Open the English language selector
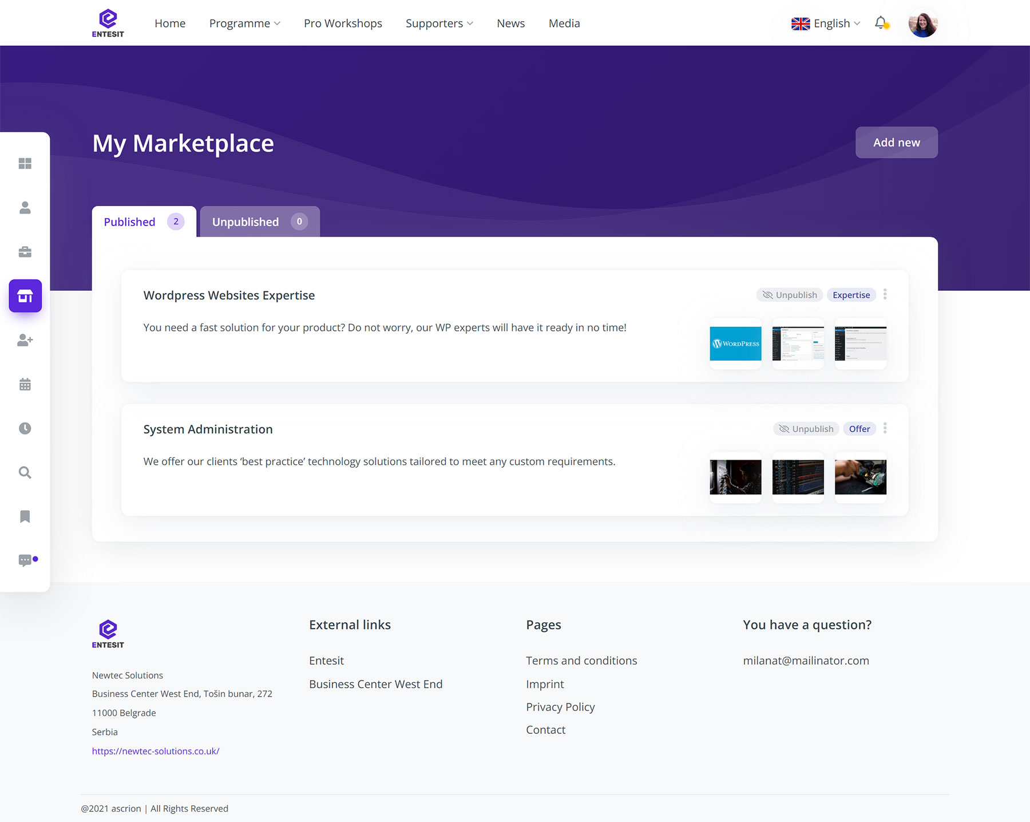1030x822 pixels. (x=826, y=23)
